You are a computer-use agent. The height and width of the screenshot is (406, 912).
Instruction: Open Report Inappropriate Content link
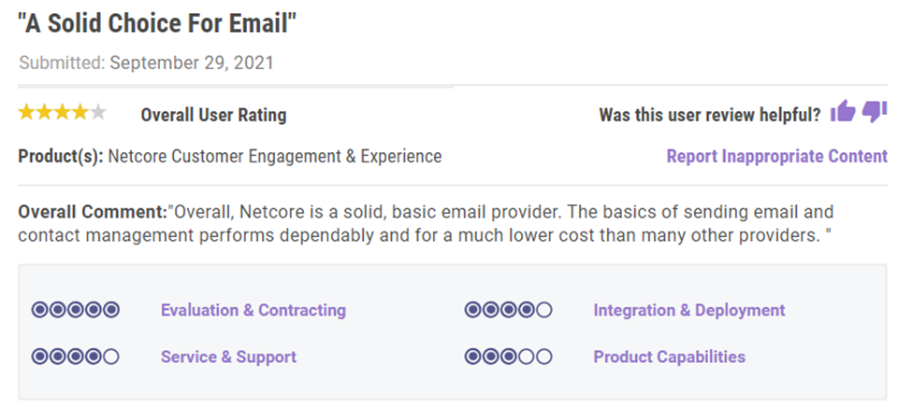click(x=777, y=157)
